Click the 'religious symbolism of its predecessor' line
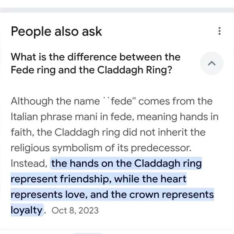This screenshot has height=234, width=234. tap(101, 148)
